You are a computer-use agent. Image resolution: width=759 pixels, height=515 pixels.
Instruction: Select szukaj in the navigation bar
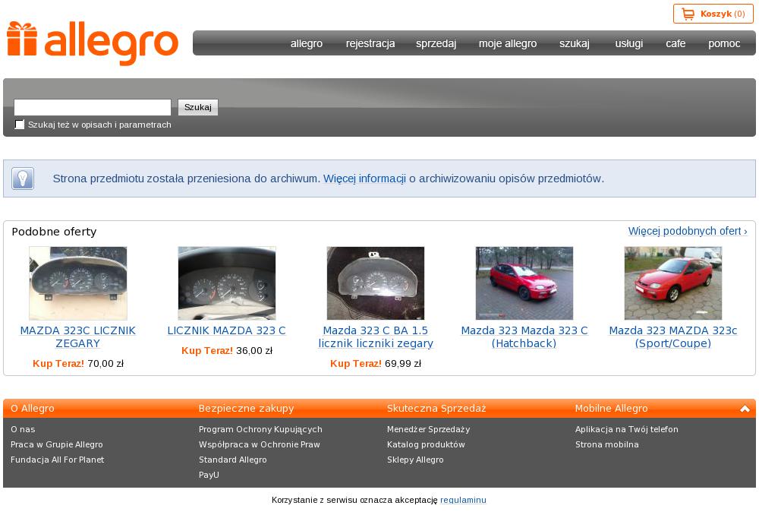pyautogui.click(x=575, y=43)
